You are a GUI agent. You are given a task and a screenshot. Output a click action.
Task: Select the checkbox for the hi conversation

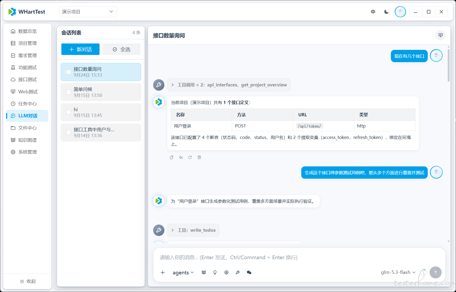(69, 112)
